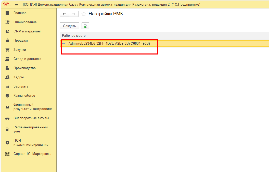Go to CRM и маркетинг section
Image resolution: width=269 pixels, height=172 pixels.
[27, 31]
